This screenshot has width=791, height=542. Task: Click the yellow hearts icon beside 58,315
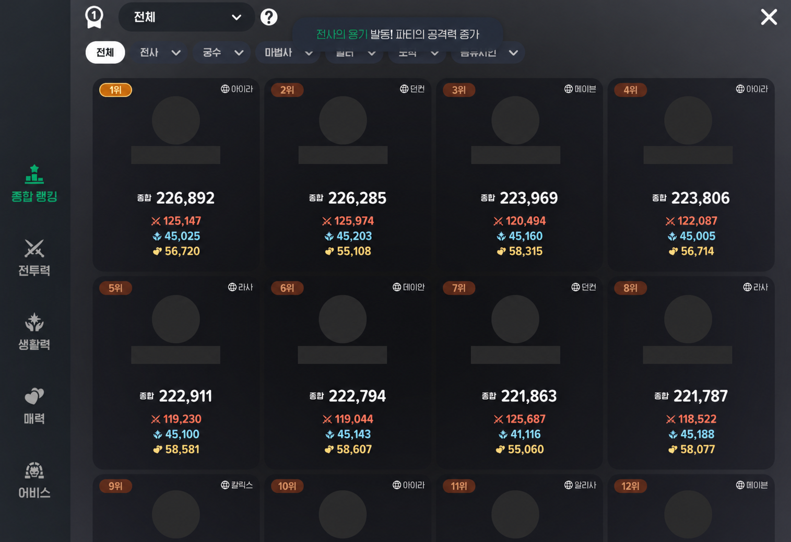pyautogui.click(x=501, y=252)
